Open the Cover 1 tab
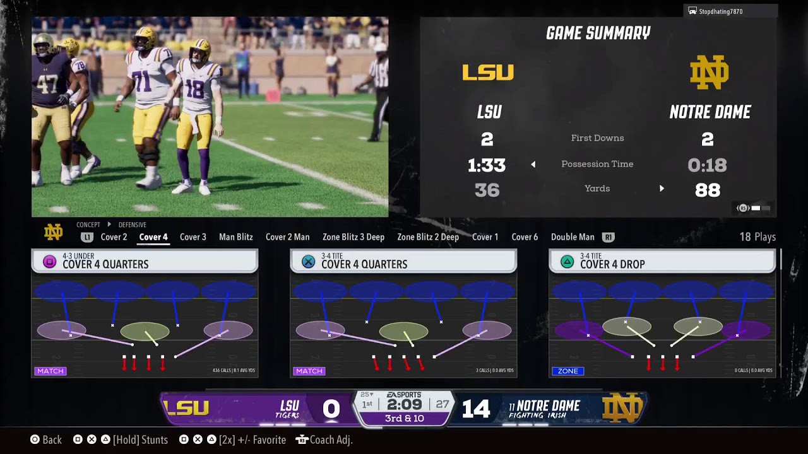Screen dimensions: 808x454 pyautogui.click(x=485, y=237)
